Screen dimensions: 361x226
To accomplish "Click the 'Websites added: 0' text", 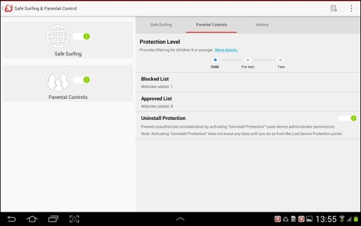I will tap(157, 106).
